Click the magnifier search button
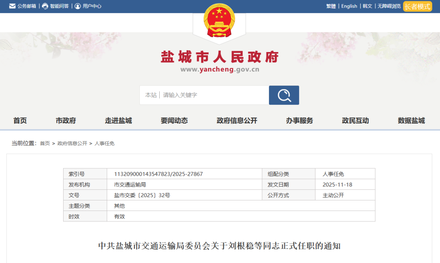This screenshot has height=263, width=440. [x=284, y=95]
